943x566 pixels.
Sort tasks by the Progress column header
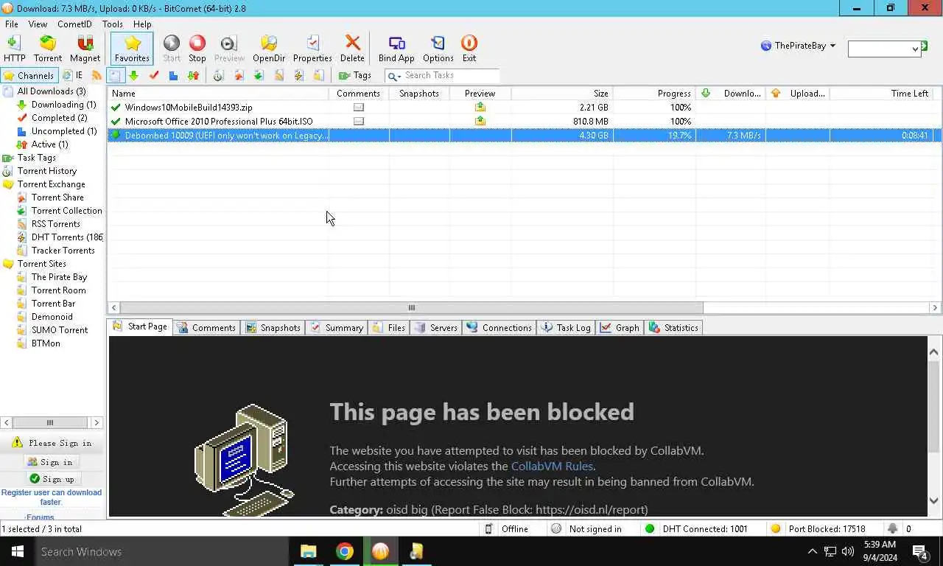tap(654, 94)
